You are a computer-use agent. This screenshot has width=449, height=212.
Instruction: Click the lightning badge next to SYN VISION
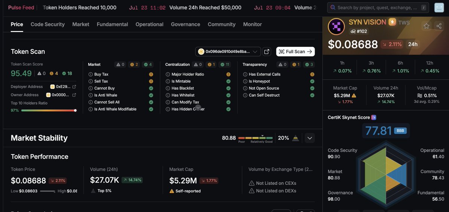[392, 22]
